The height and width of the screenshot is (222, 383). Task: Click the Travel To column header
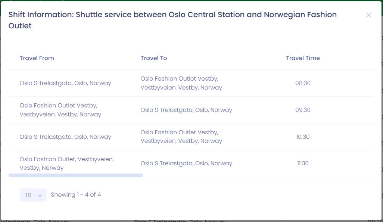tap(154, 58)
